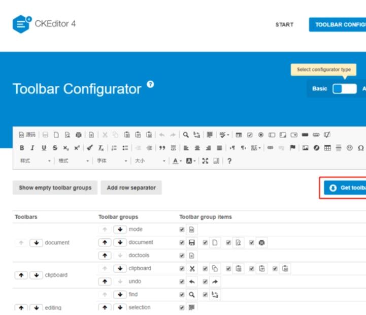The width and height of the screenshot is (366, 315).
Task: Click the Bold icon
Action: (22, 148)
